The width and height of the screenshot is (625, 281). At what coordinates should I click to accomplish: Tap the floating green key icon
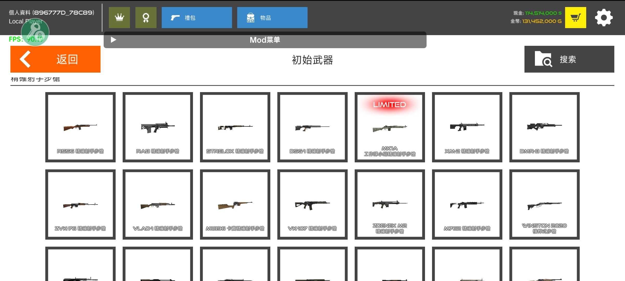pos(35,32)
